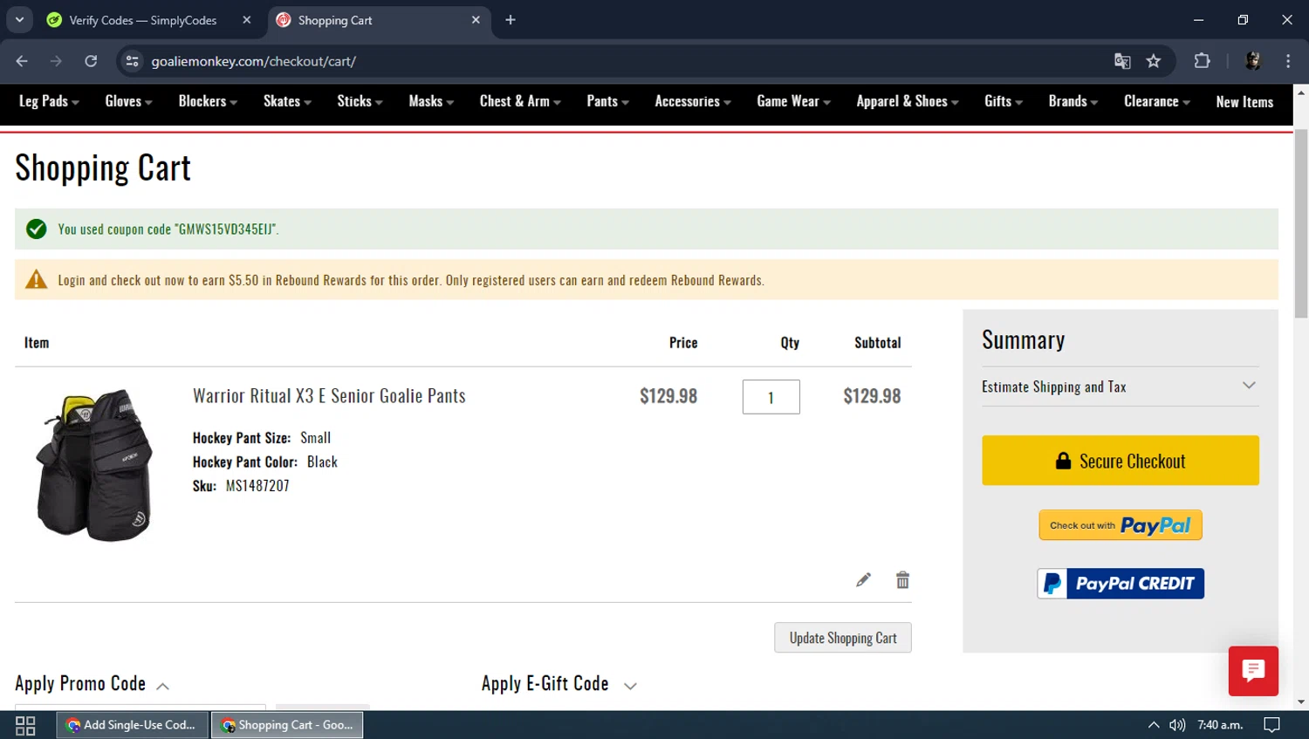Select the Shopping Cart browser tab

click(x=378, y=20)
